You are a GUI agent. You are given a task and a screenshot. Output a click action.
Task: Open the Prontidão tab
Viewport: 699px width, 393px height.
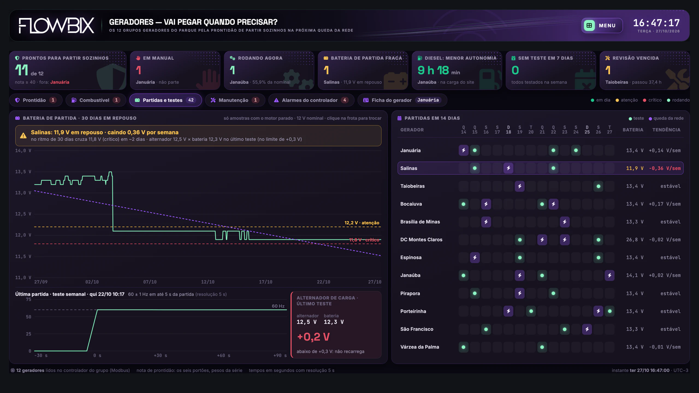click(36, 100)
